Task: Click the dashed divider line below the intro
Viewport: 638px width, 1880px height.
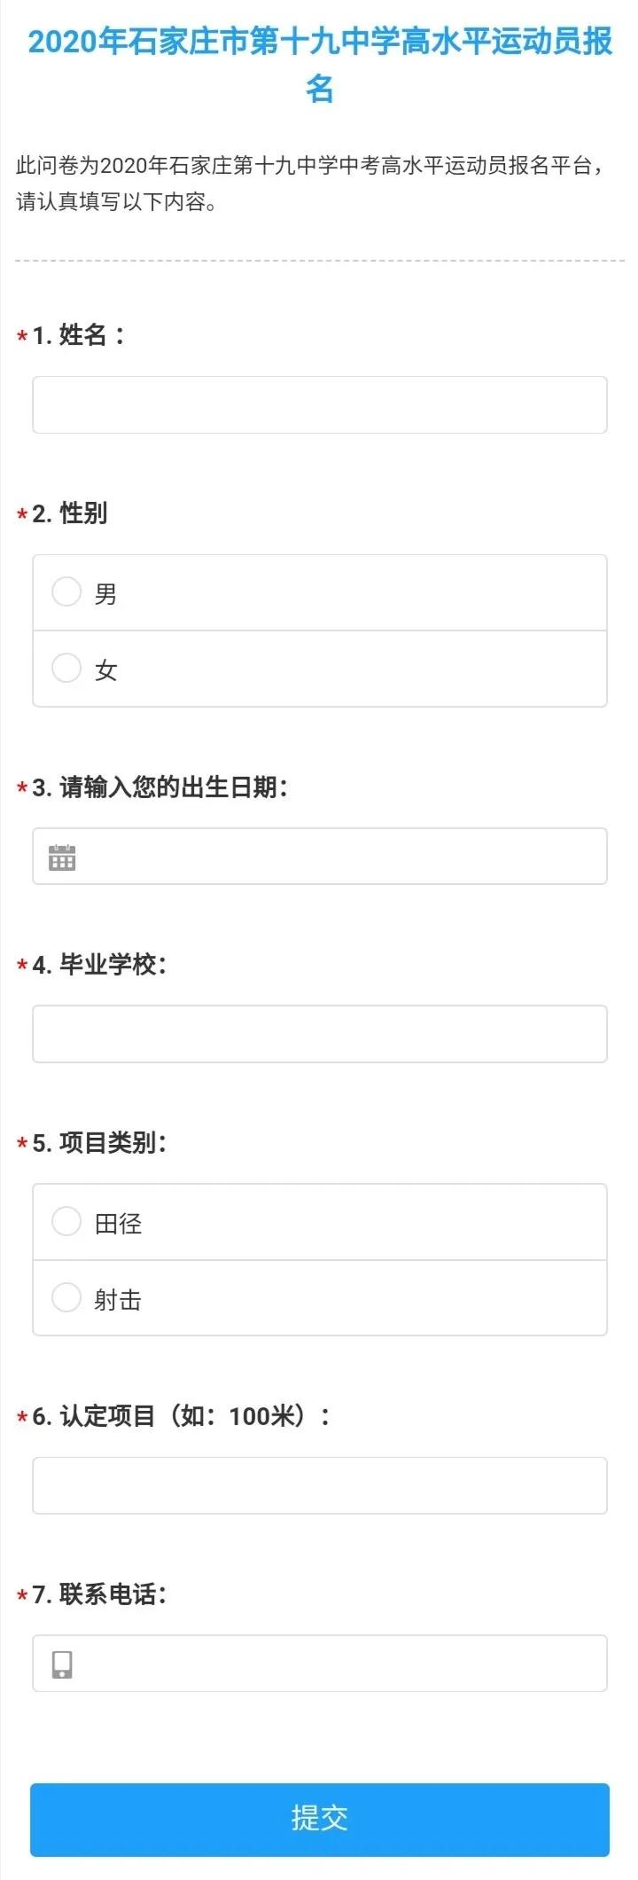Action: [x=319, y=260]
